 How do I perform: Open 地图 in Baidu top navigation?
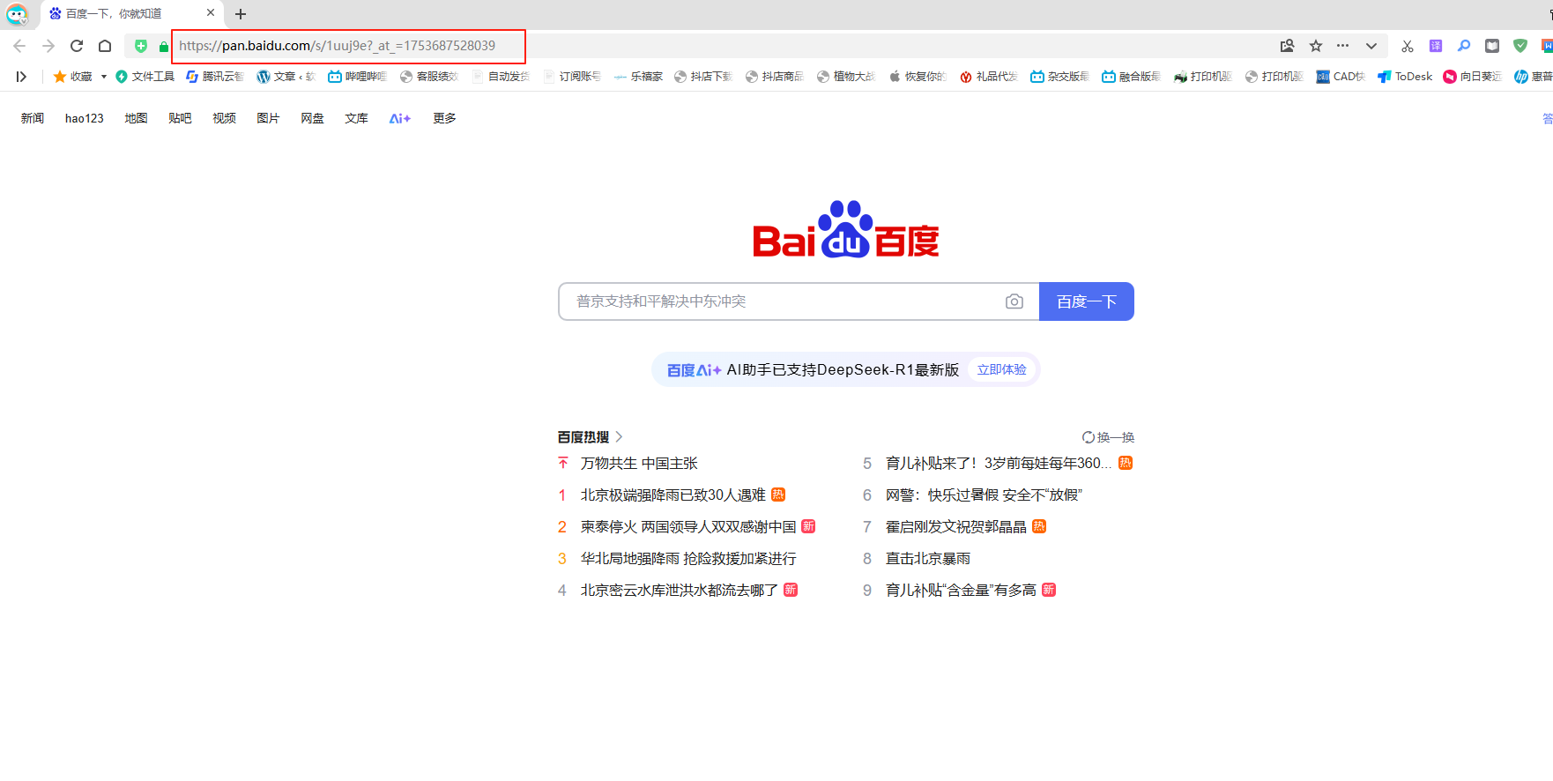pyautogui.click(x=136, y=118)
